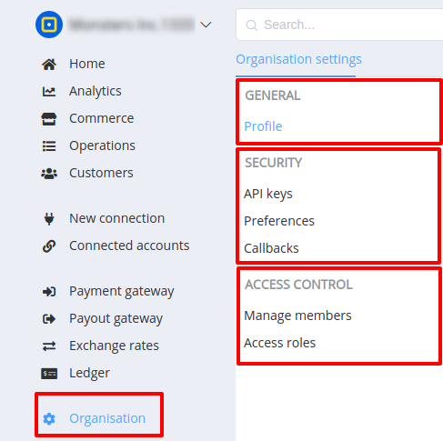The width and height of the screenshot is (443, 441).
Task: Click the blue organisation logo avatar
Action: click(49, 25)
